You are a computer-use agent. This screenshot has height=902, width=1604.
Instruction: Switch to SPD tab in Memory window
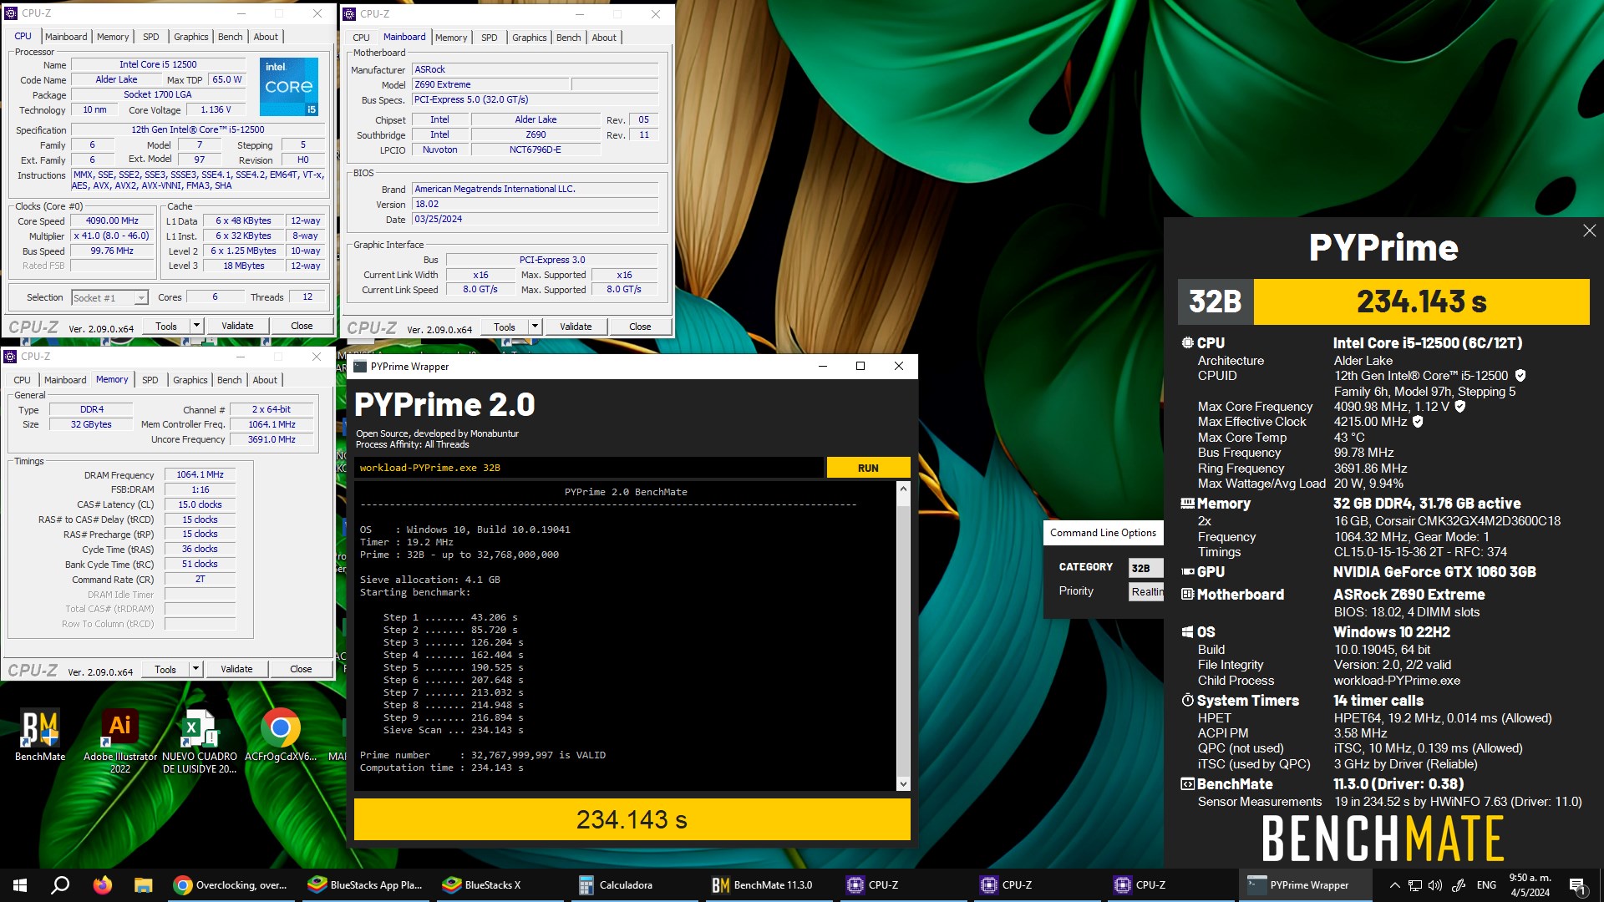pos(150,380)
